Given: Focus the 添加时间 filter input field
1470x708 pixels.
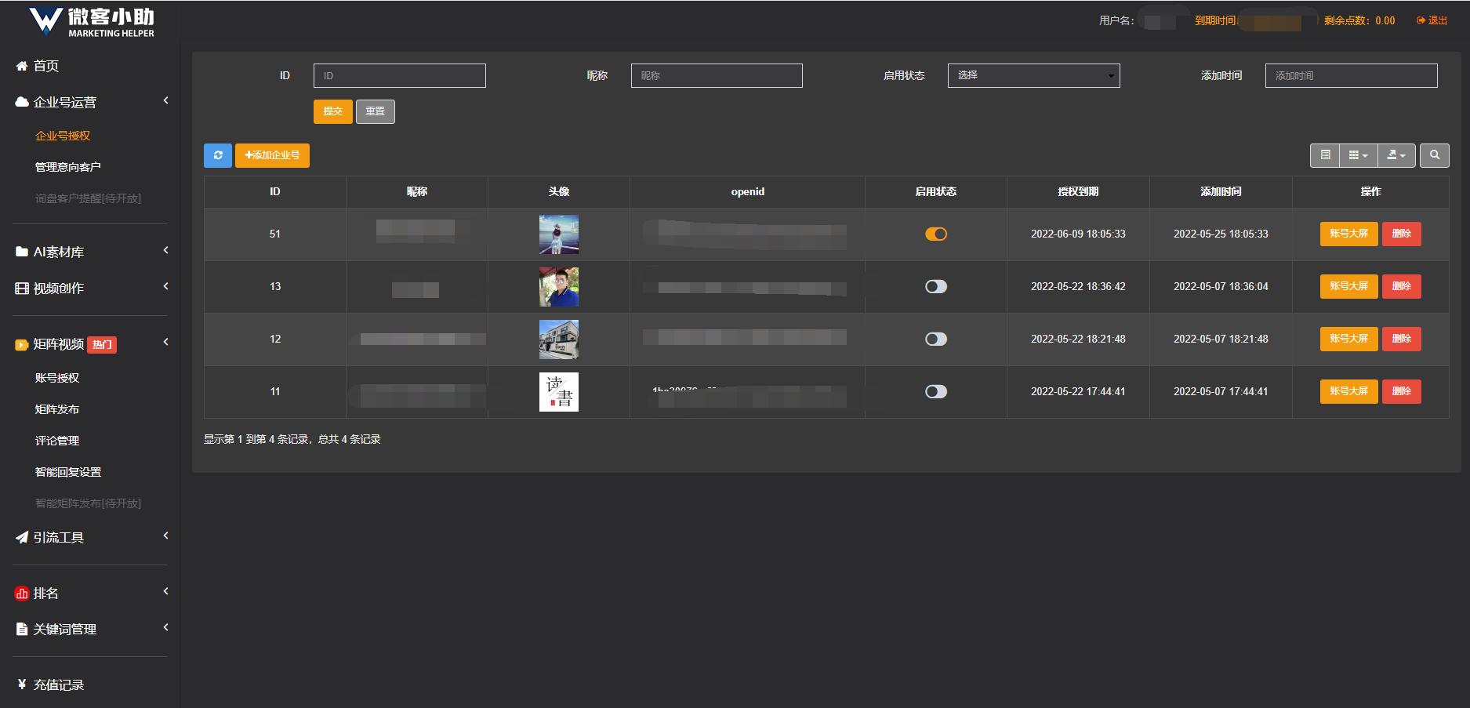Looking at the screenshot, I should [x=1352, y=75].
